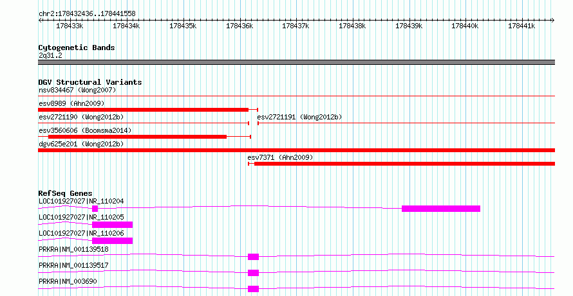Open variant esv7371 (Ahn2009) label
The width and height of the screenshot is (573, 296).
coord(280,157)
